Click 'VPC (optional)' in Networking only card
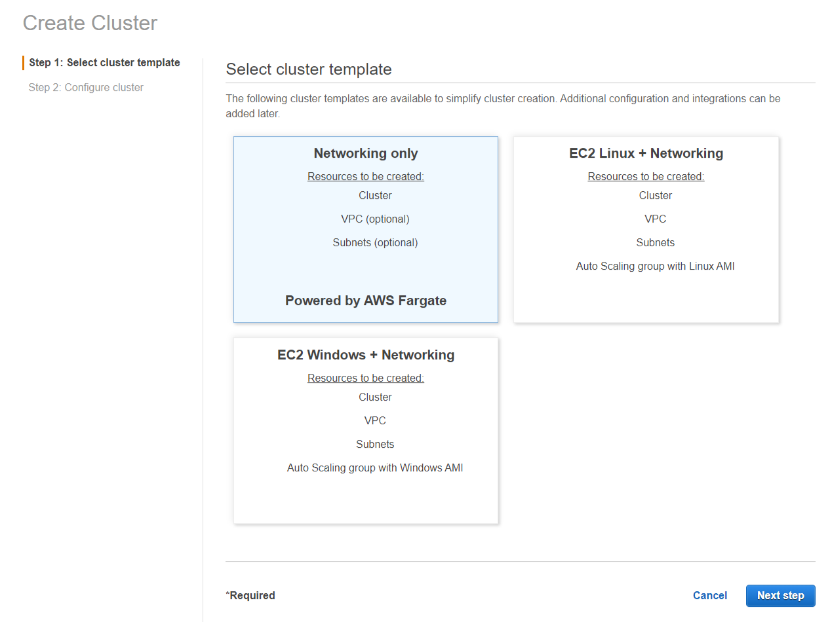 click(x=375, y=219)
